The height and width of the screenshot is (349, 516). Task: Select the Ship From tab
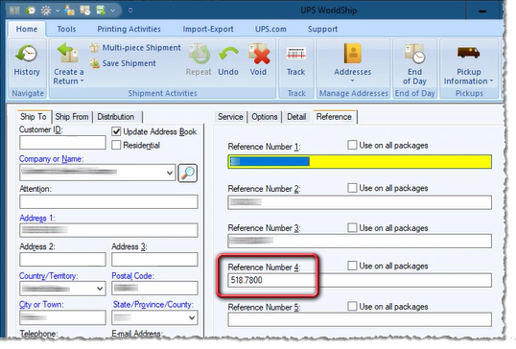coord(72,116)
